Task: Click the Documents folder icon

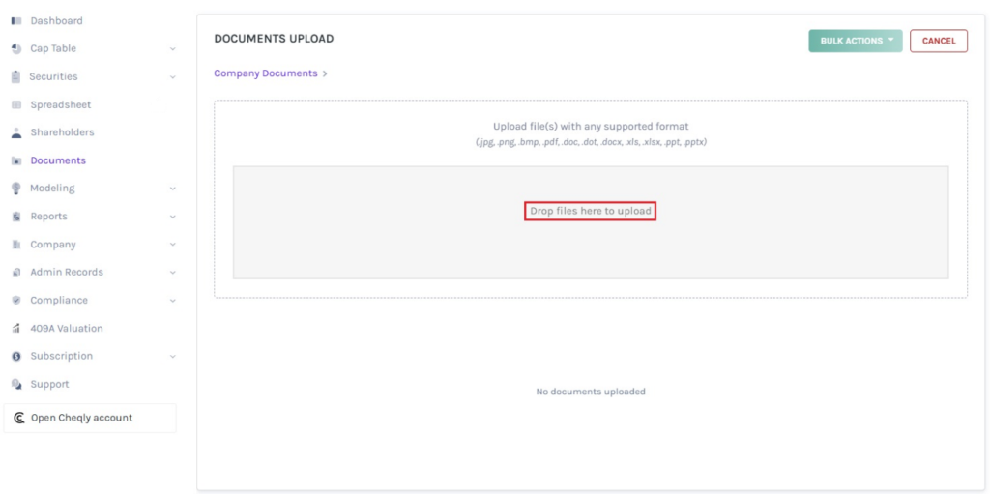Action: tap(16, 160)
